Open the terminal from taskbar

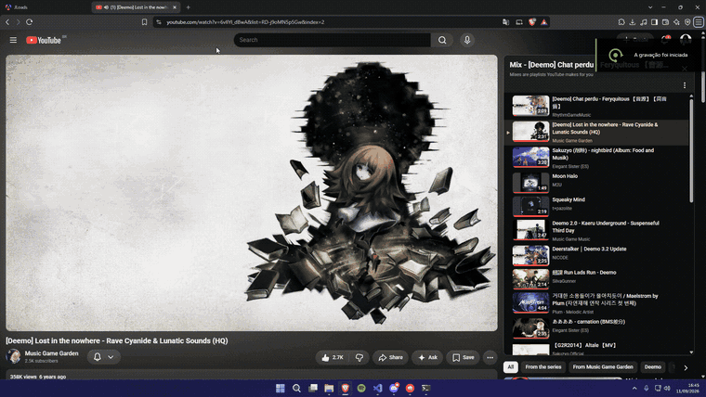pyautogui.click(x=426, y=388)
